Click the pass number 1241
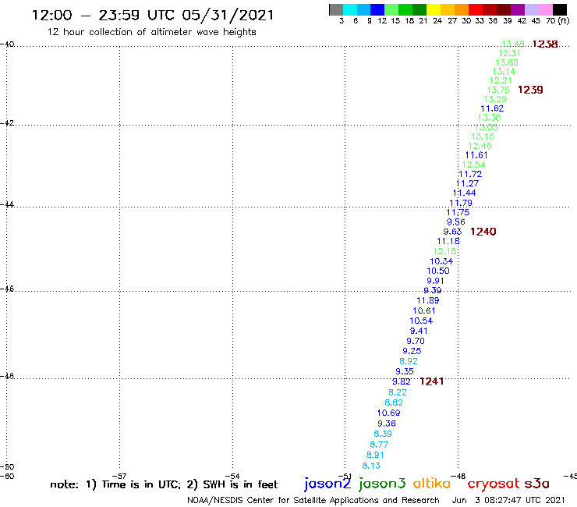The width and height of the screenshot is (577, 507). coord(432,381)
